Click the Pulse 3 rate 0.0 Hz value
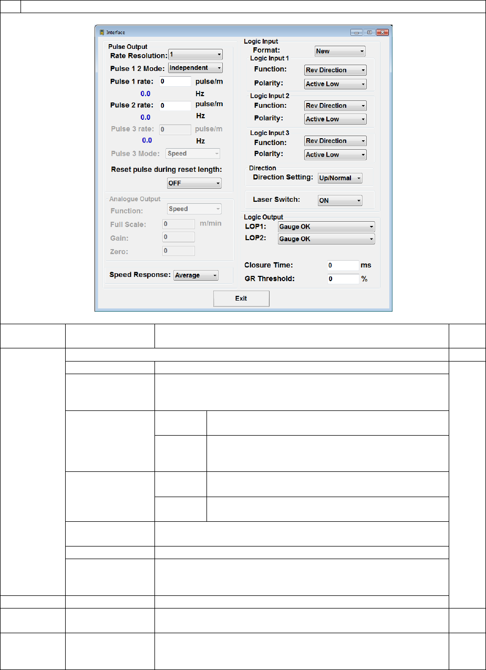Viewport: 486px width, 670px height. coord(147,141)
